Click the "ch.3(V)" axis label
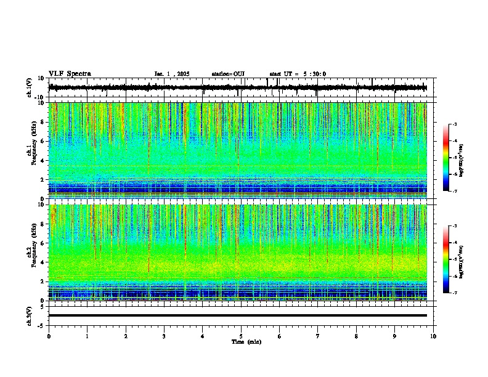488x377 pixels. [x=30, y=317]
